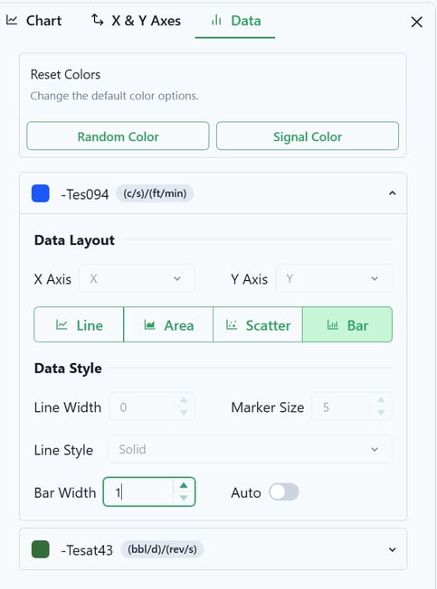Close the chart settings panel

(416, 22)
